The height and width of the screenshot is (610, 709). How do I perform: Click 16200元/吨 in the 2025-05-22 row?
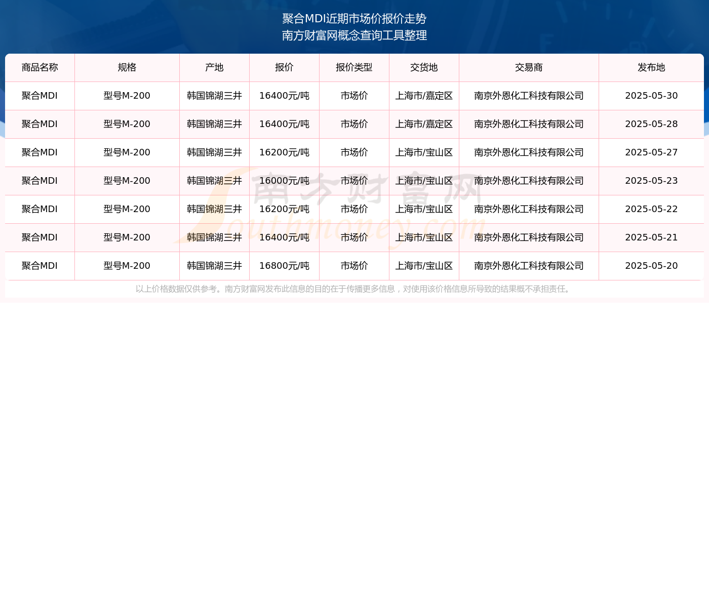[285, 209]
